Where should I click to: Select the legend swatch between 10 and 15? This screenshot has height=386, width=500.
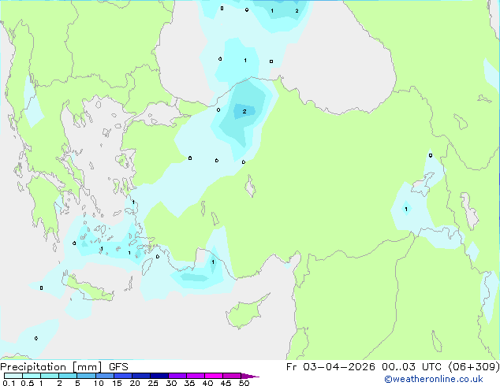[x=105, y=376]
